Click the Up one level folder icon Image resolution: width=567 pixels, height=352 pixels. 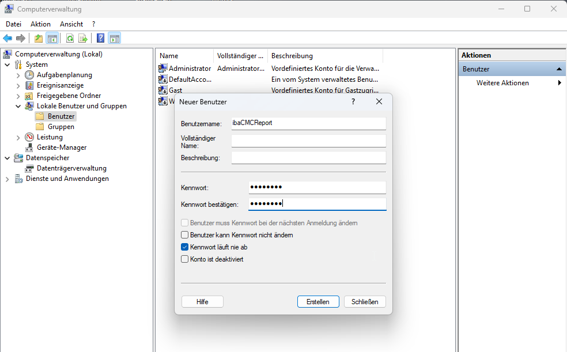point(39,38)
